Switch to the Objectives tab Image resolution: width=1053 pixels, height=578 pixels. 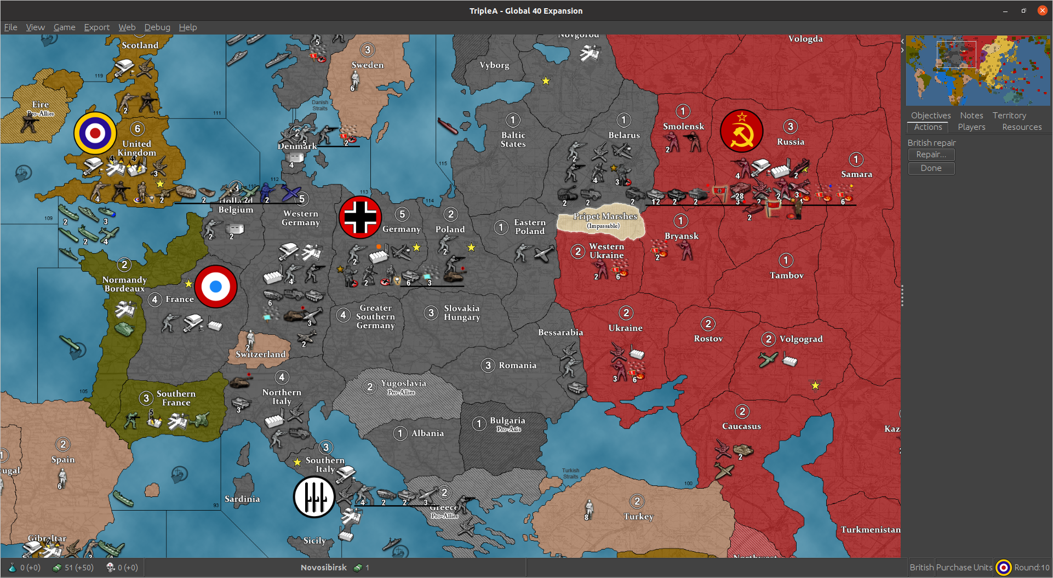coord(931,115)
